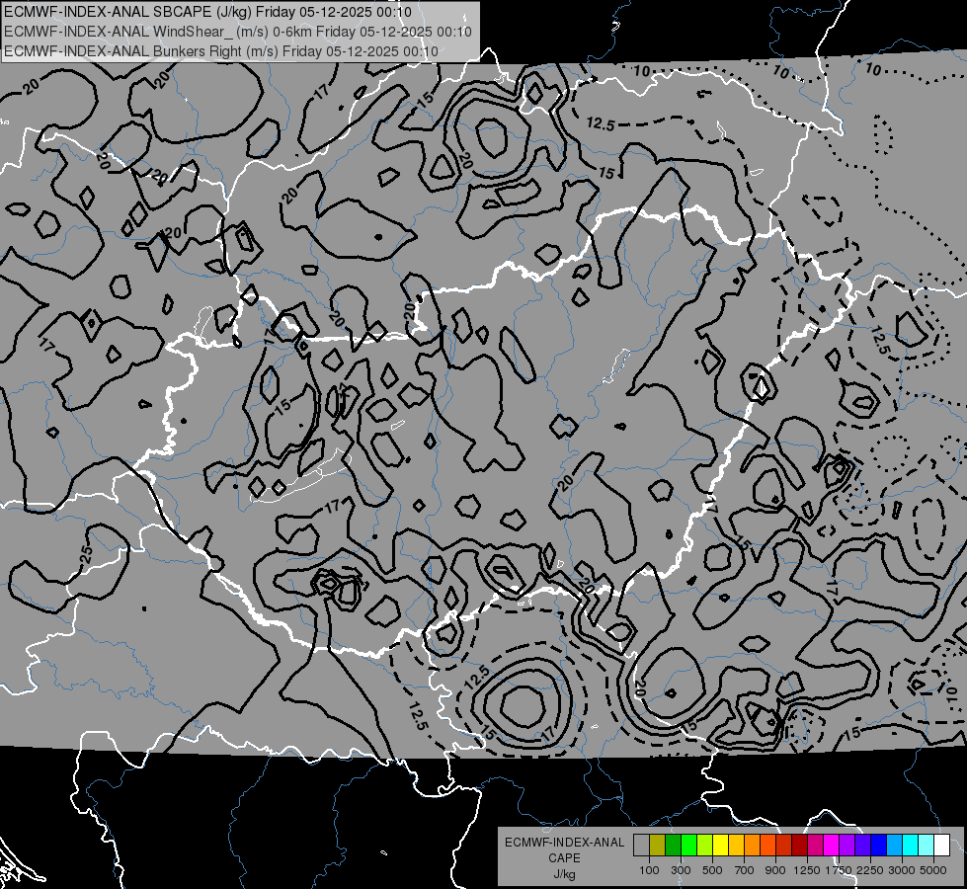
Task: Click the dark green legend swatch
Action: pos(673,845)
